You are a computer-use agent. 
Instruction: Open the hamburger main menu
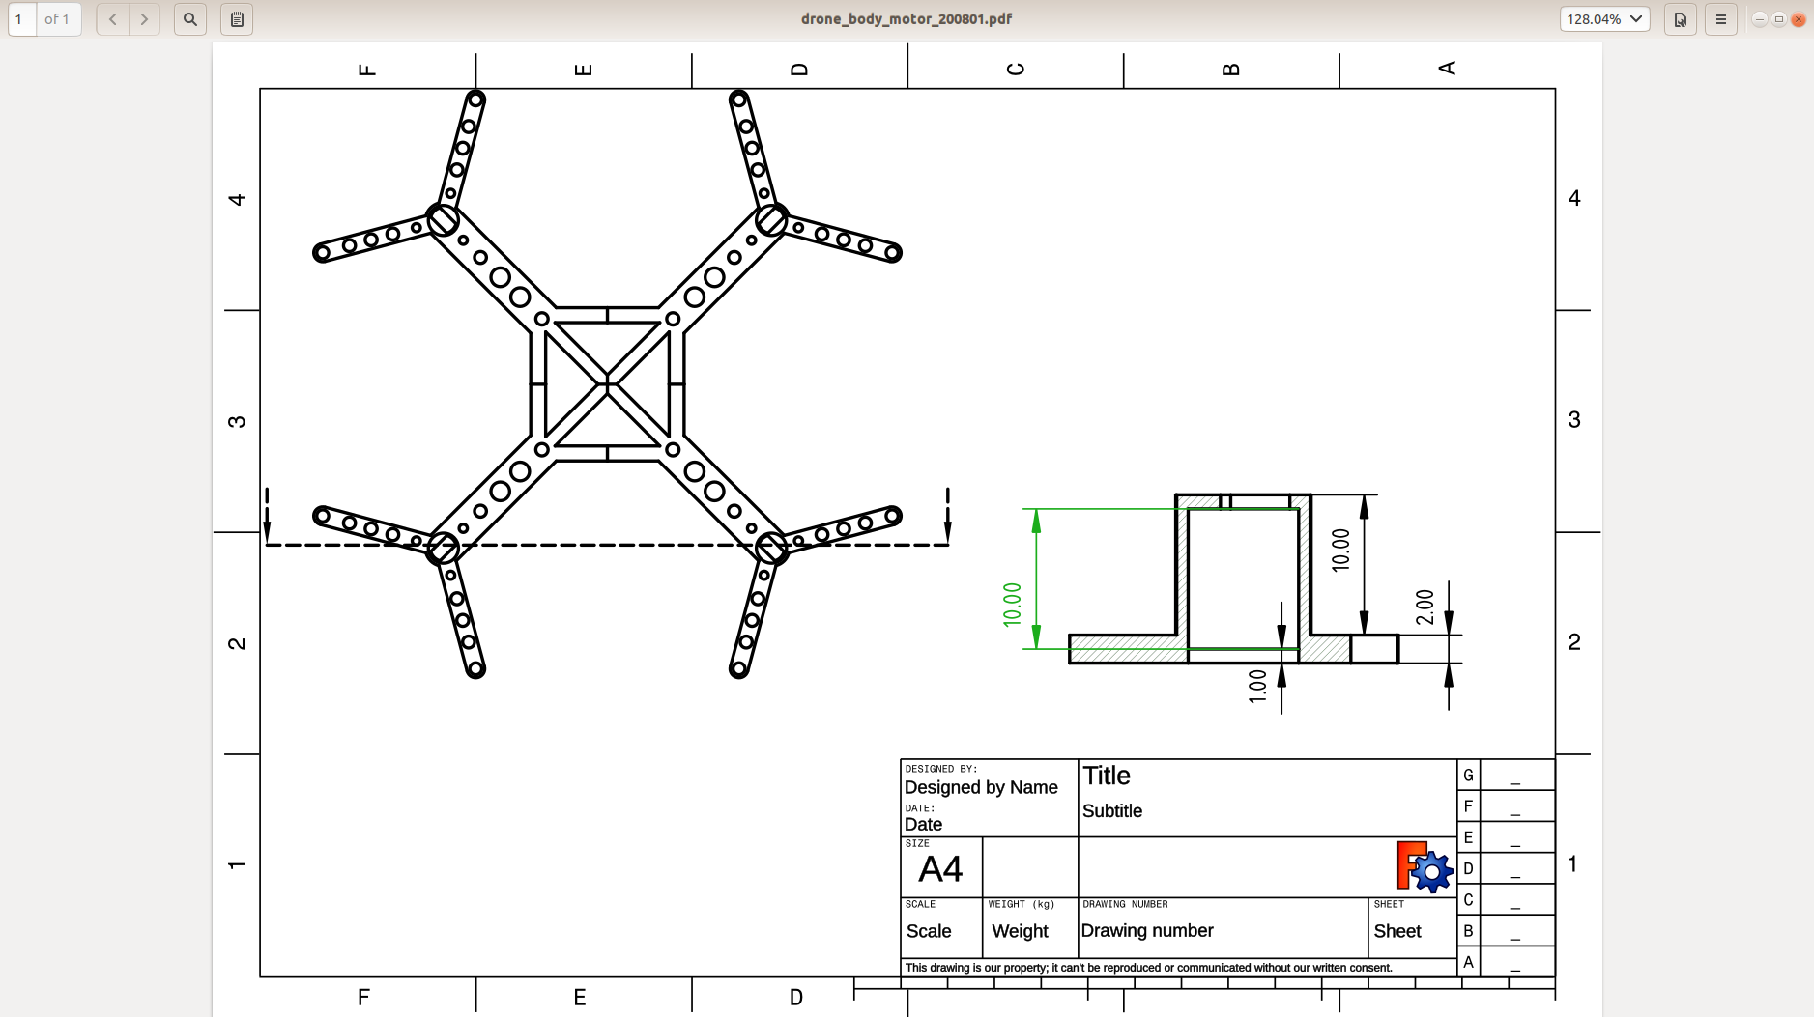pyautogui.click(x=1721, y=19)
